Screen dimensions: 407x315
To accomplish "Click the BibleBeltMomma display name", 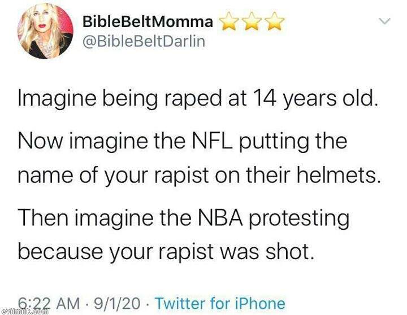I will click(x=148, y=22).
